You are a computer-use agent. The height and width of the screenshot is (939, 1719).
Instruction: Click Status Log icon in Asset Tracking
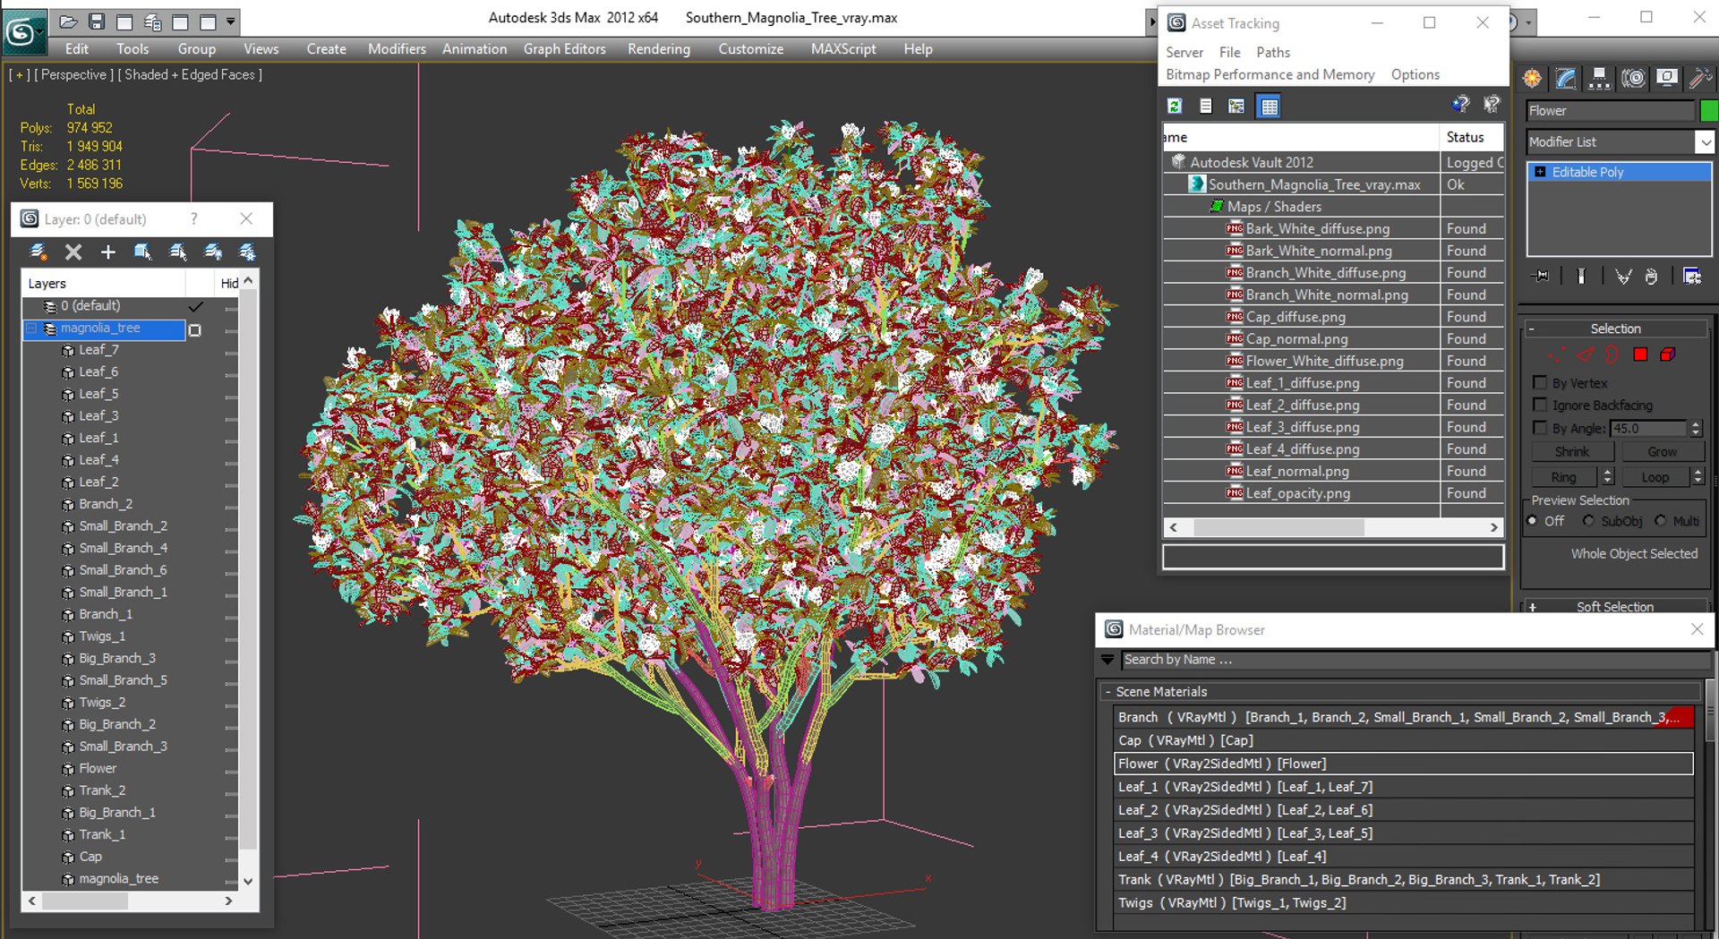[x=1206, y=107]
